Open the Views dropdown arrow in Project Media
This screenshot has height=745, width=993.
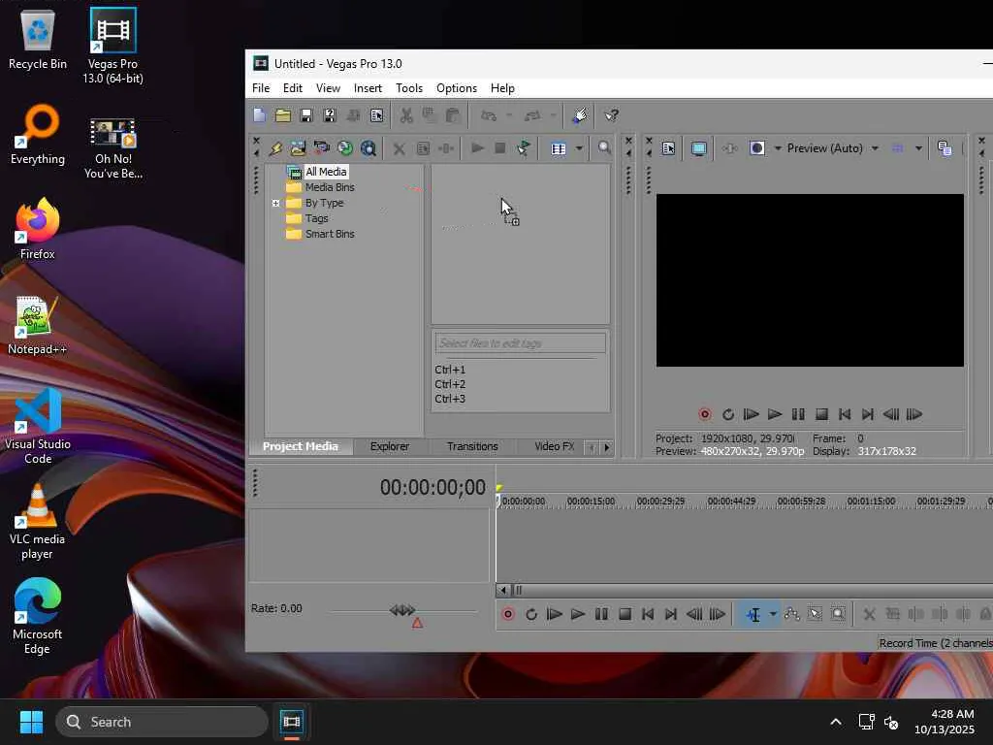579,148
